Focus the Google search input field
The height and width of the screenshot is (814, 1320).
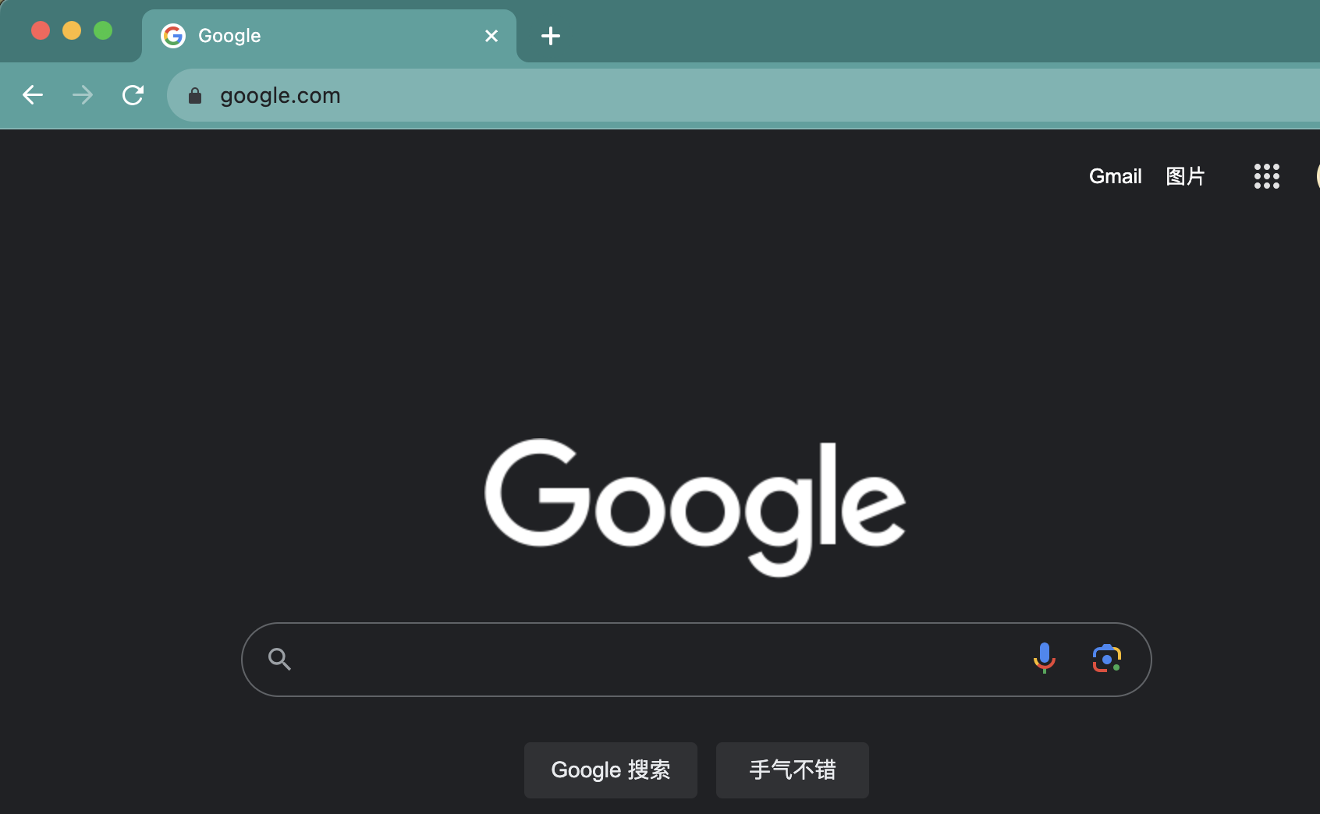tap(697, 660)
